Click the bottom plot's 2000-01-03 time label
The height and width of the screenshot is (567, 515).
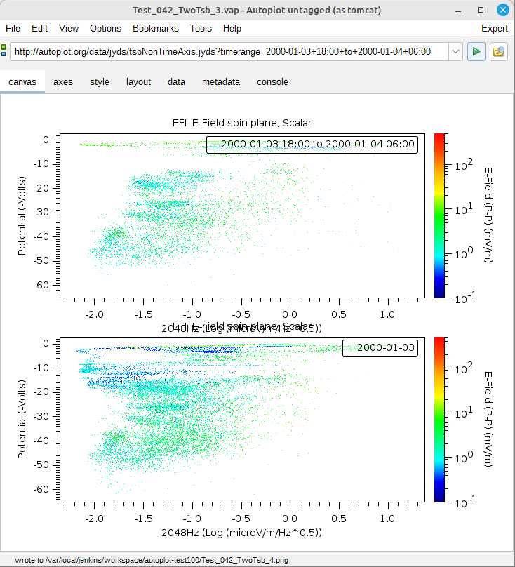pyautogui.click(x=380, y=348)
